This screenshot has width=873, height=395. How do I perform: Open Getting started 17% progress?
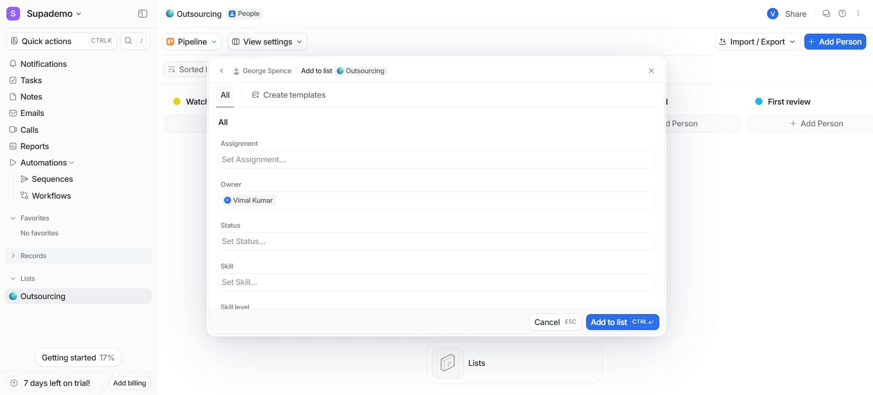78,357
